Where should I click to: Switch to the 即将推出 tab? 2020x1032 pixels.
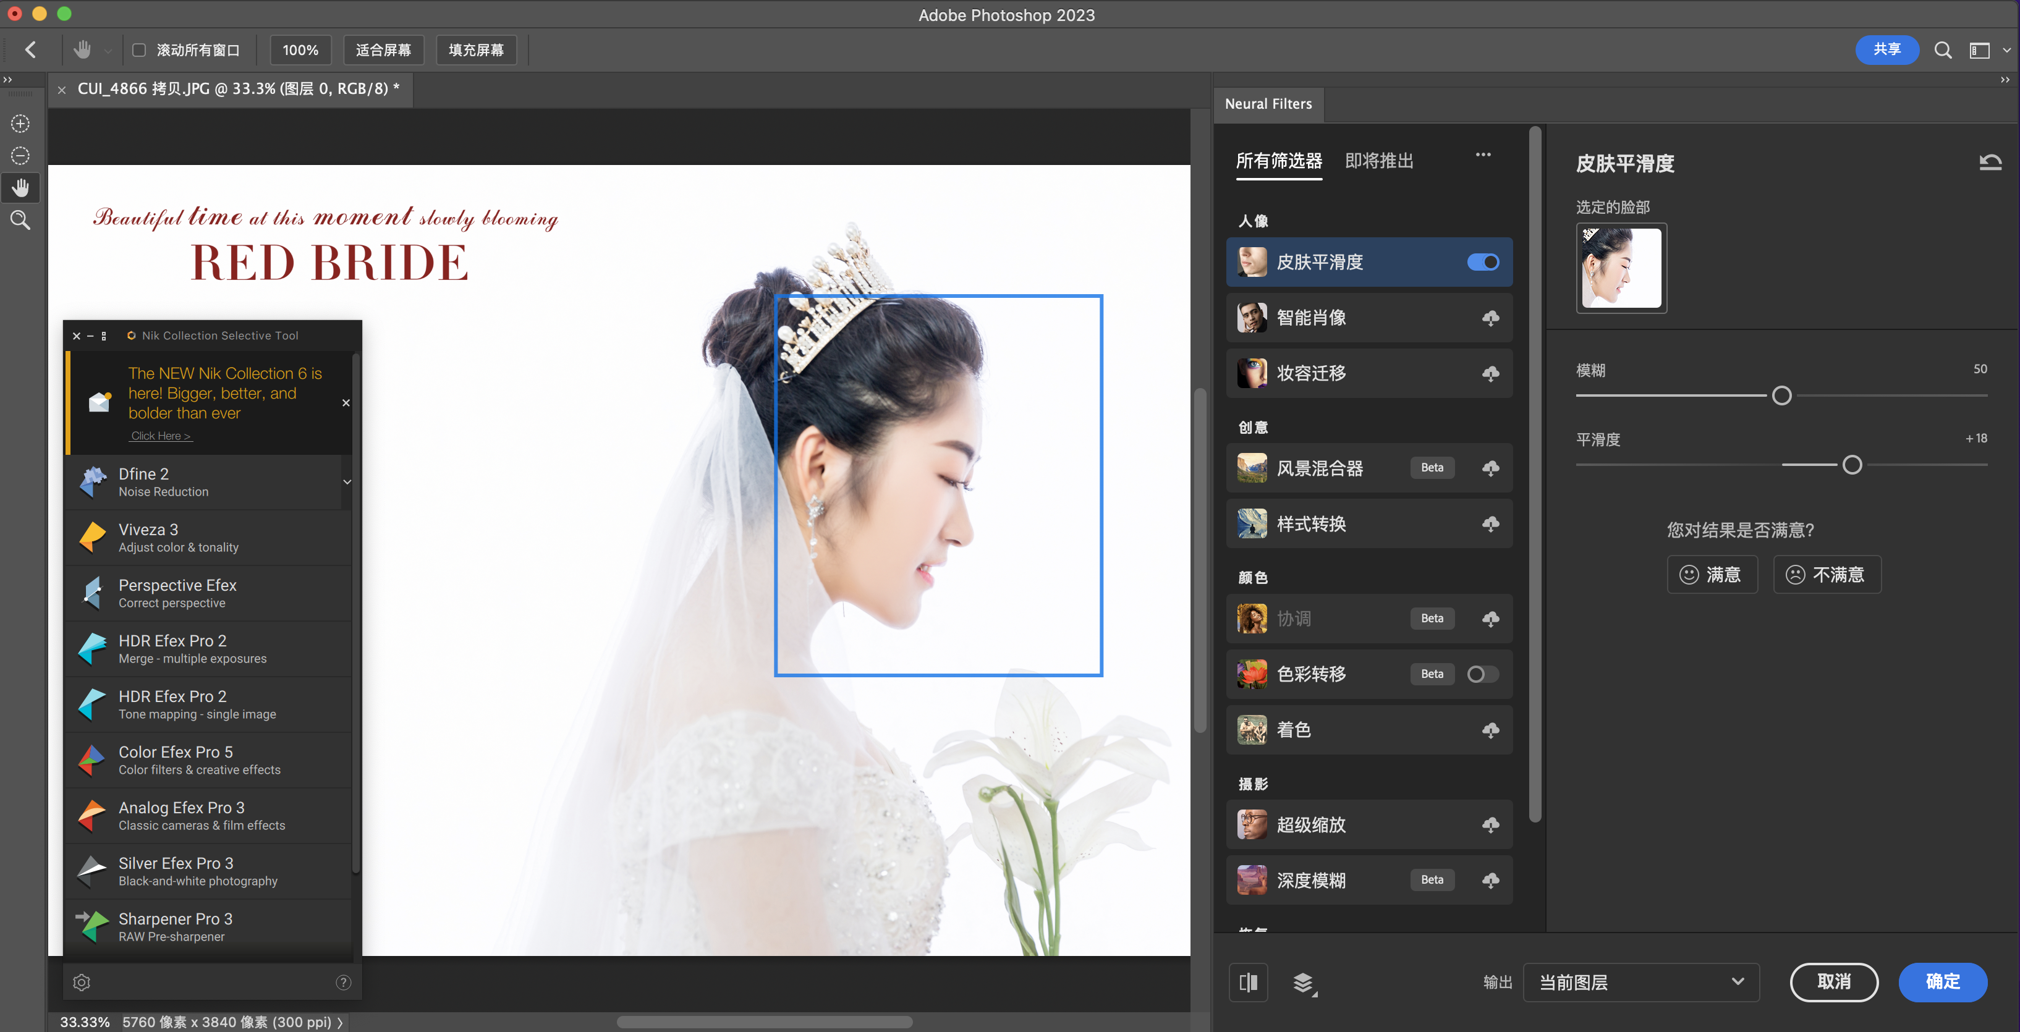pyautogui.click(x=1378, y=161)
